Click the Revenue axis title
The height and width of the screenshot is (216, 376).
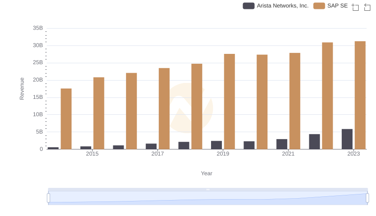click(x=22, y=89)
